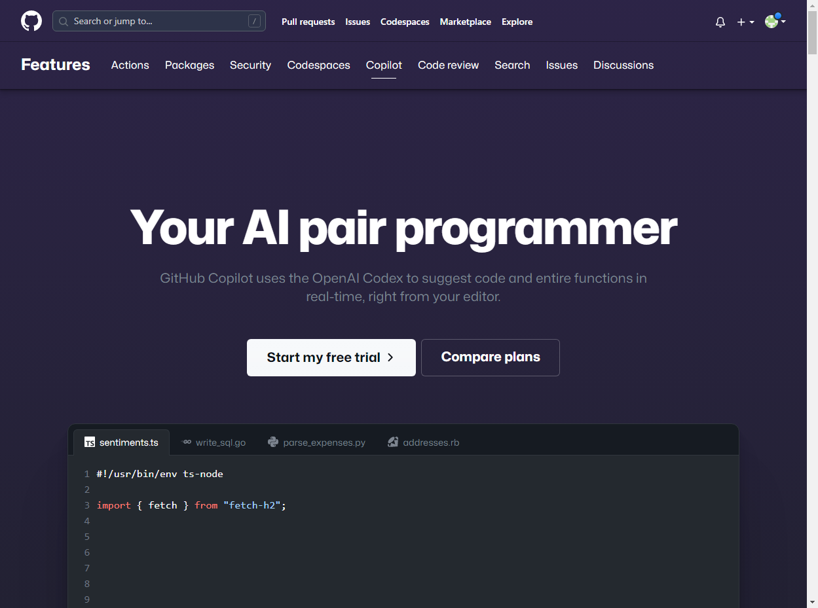Click the Go gopher icon on write_sql.go
The image size is (818, 608).
pyautogui.click(x=186, y=442)
